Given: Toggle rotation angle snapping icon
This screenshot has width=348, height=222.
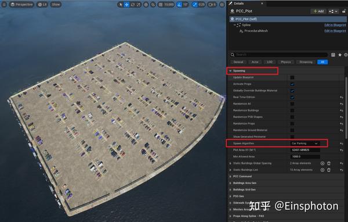Looking at the screenshot, I should coord(179,5).
